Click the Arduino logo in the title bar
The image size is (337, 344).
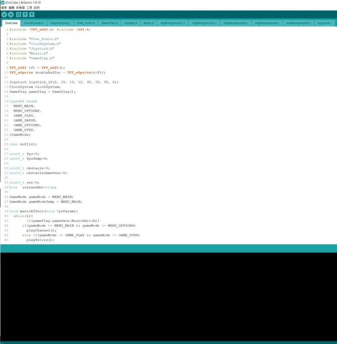click(3, 2)
